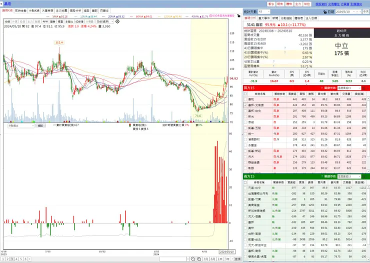This screenshot has width=370, height=263.
Task: Click the arrow icon left of 晶宏 title
Action: 1,4
